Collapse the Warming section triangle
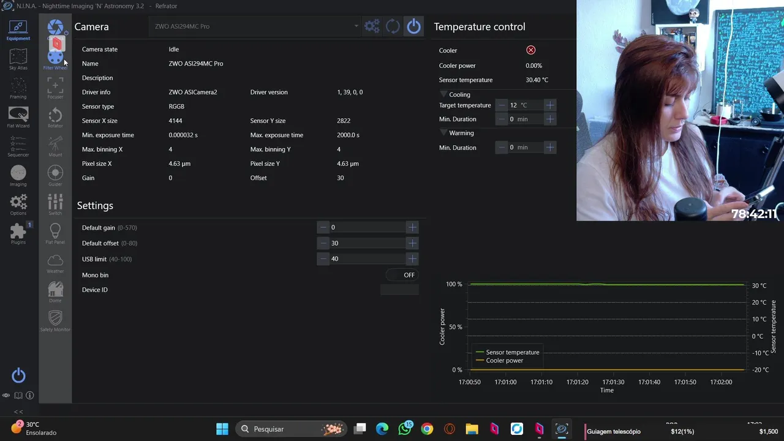 pos(443,133)
